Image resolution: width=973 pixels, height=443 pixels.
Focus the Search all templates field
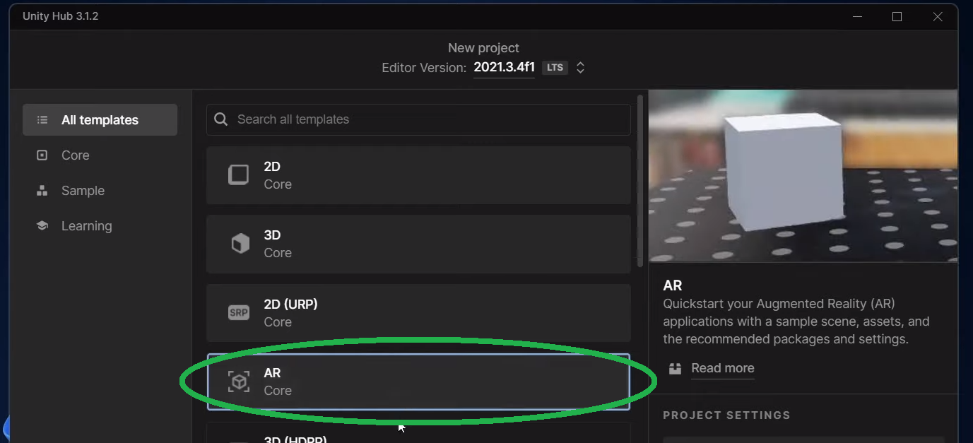point(418,119)
